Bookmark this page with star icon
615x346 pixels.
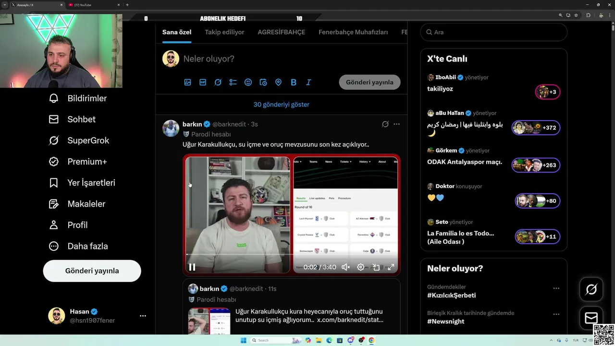pyautogui.click(x=576, y=15)
